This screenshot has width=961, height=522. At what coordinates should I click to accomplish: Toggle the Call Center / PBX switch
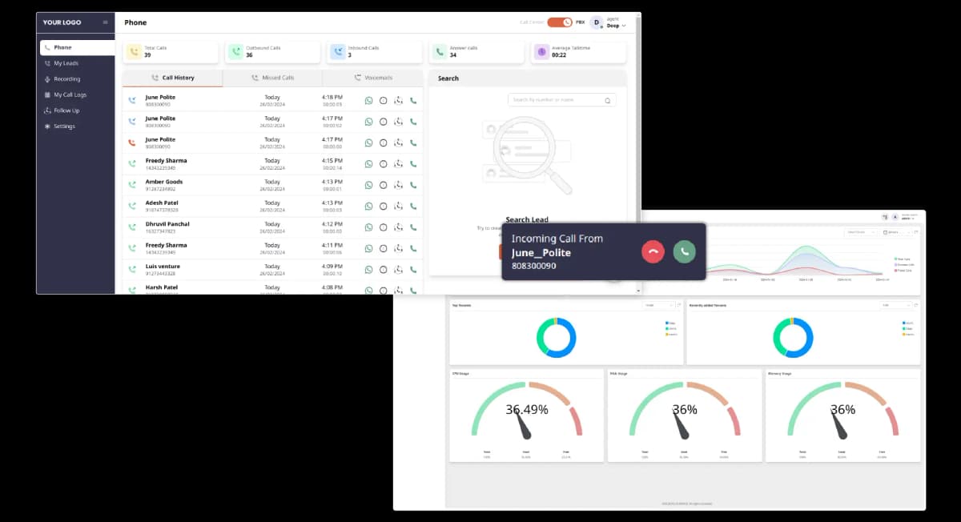click(559, 22)
